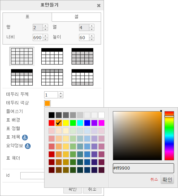Select the plain grid table style thumbnail
The image size is (178, 196).
point(22,56)
